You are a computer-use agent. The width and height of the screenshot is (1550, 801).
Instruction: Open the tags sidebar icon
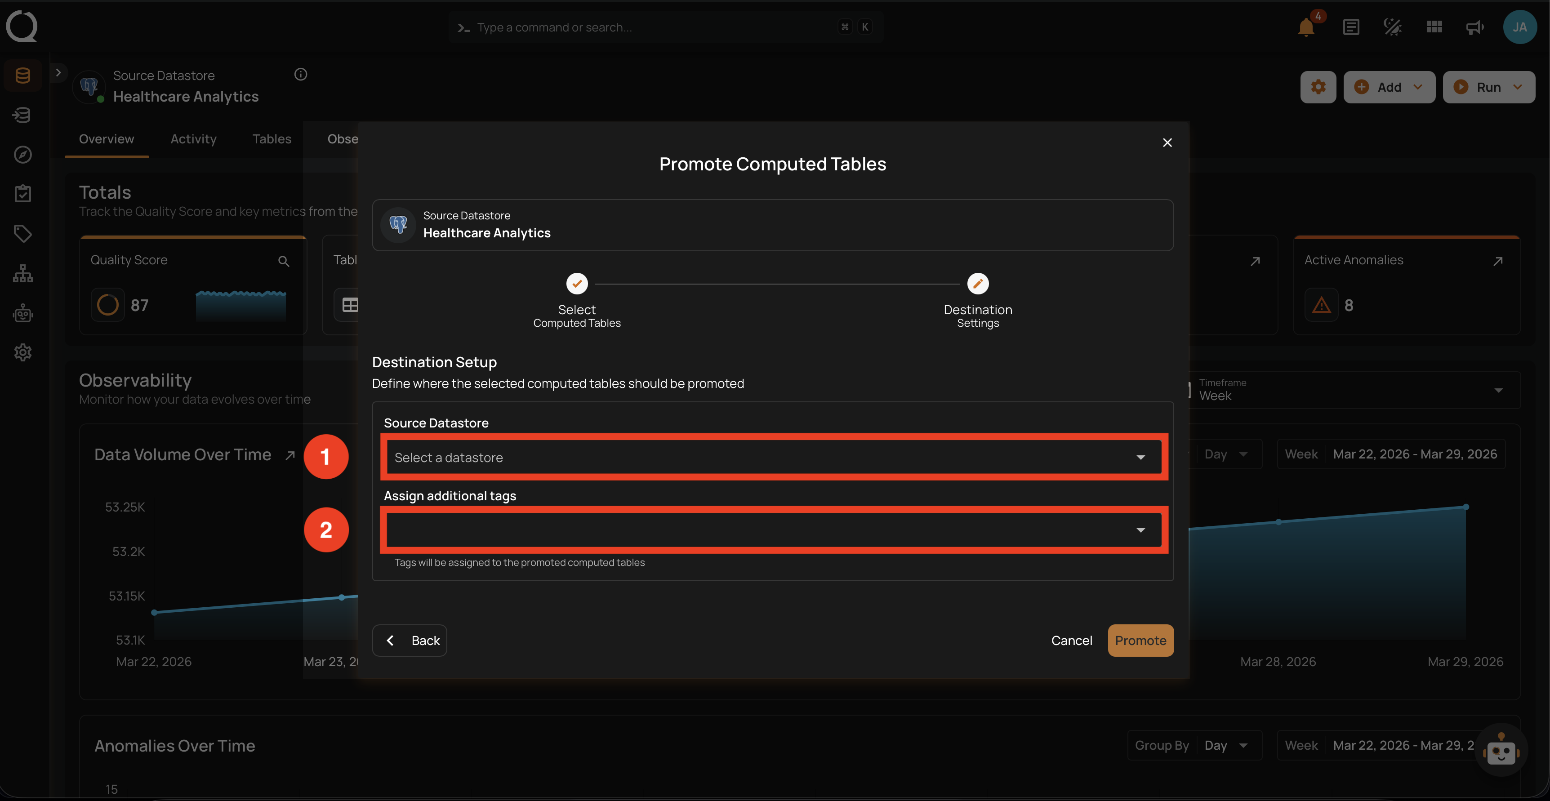[x=23, y=233]
